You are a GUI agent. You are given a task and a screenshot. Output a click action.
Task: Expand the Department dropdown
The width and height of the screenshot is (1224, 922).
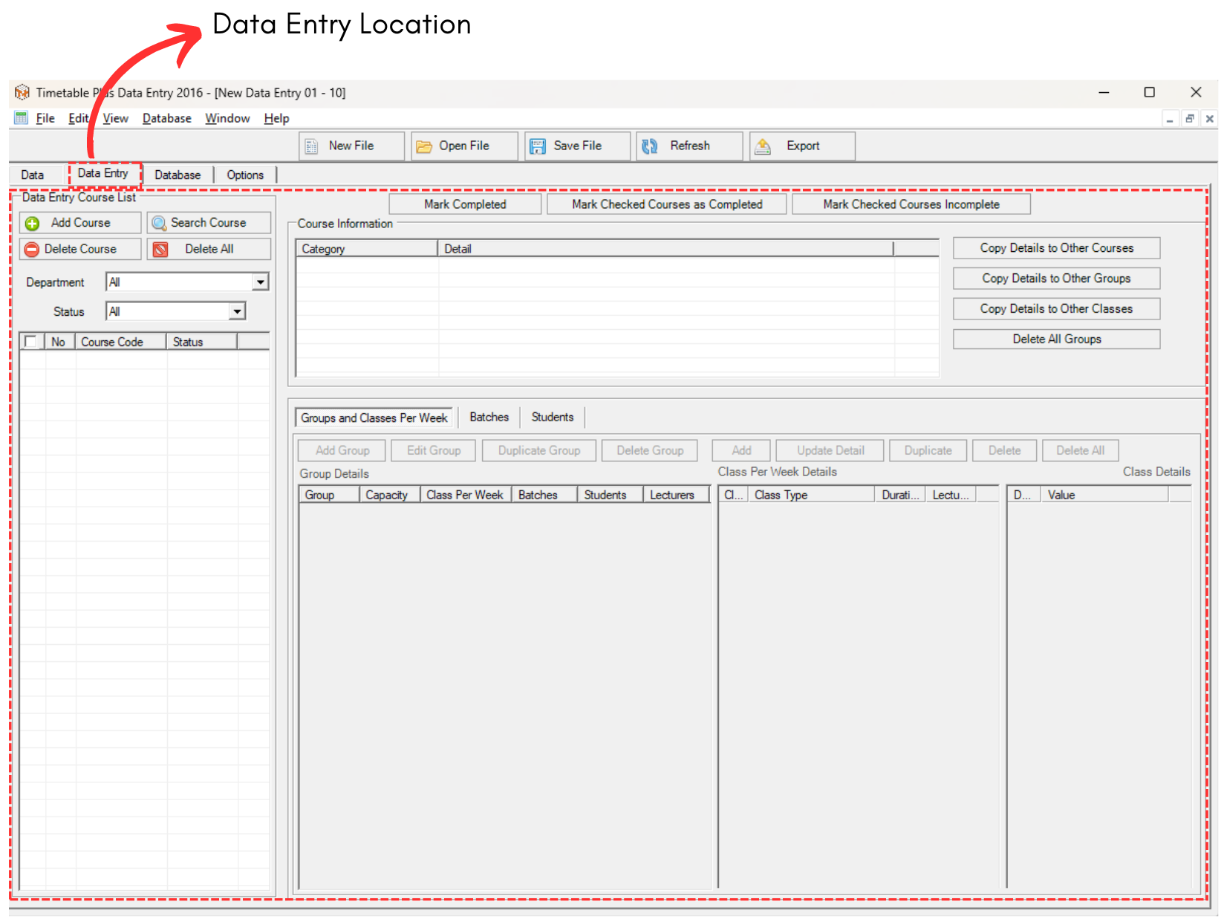pos(260,282)
